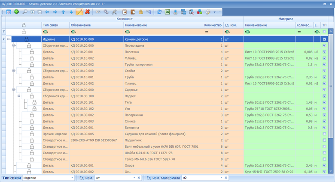Click scrollbar down arrow button
Screen dimensions: 335x182
(x=331, y=171)
